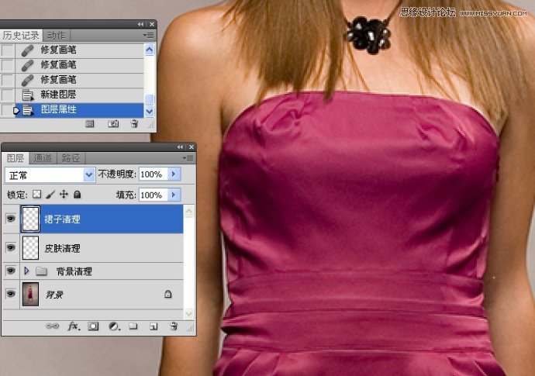This screenshot has height=376, width=535.
Task: Switch to the 动作 tab
Action: (56, 36)
